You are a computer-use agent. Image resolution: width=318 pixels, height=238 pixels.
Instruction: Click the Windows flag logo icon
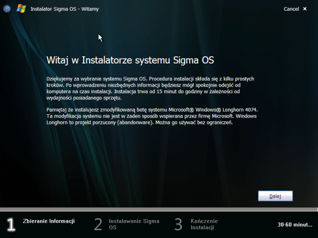tap(22, 9)
